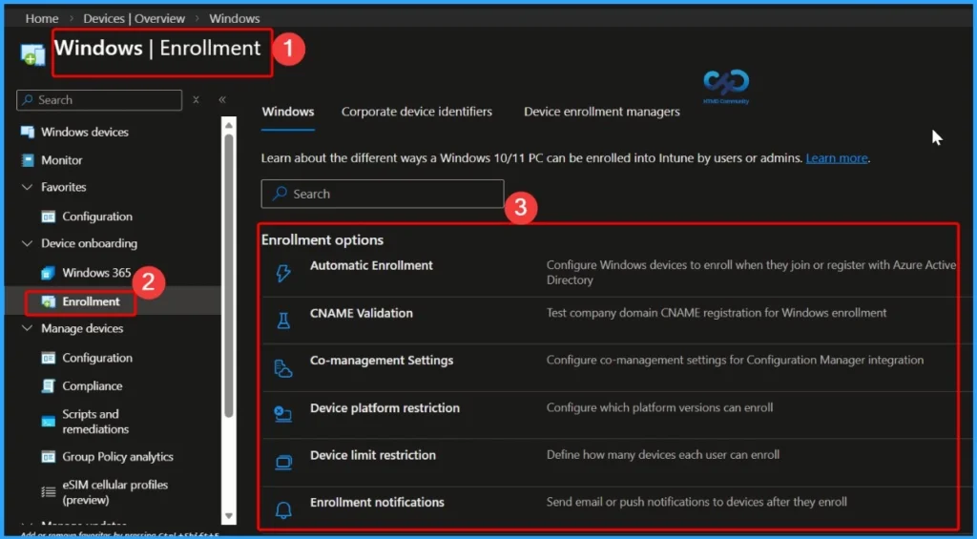Open the Device enrollment managers tab
The height and width of the screenshot is (539, 977).
tap(602, 112)
